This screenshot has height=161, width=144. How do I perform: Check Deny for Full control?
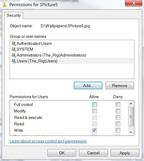pos(118,105)
